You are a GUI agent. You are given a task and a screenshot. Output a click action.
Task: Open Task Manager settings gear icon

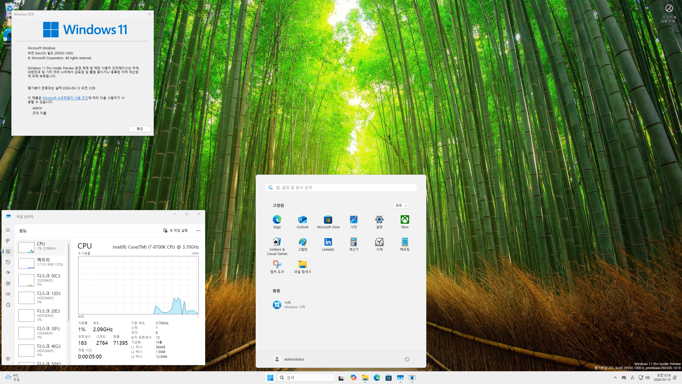pyautogui.click(x=8, y=359)
